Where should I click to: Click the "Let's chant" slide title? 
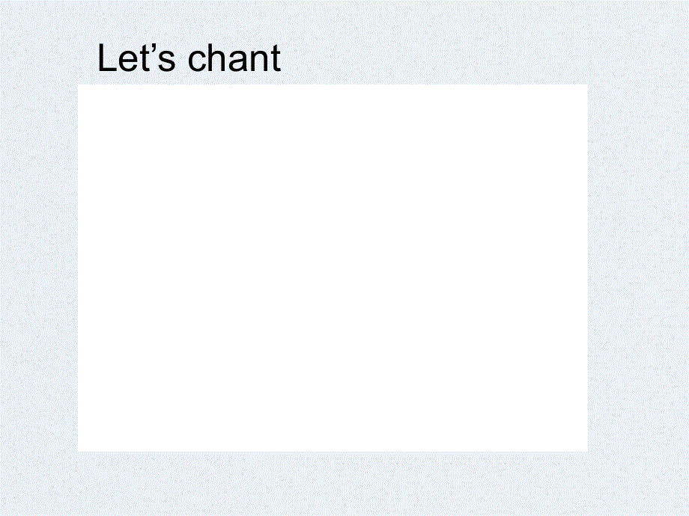point(189,59)
